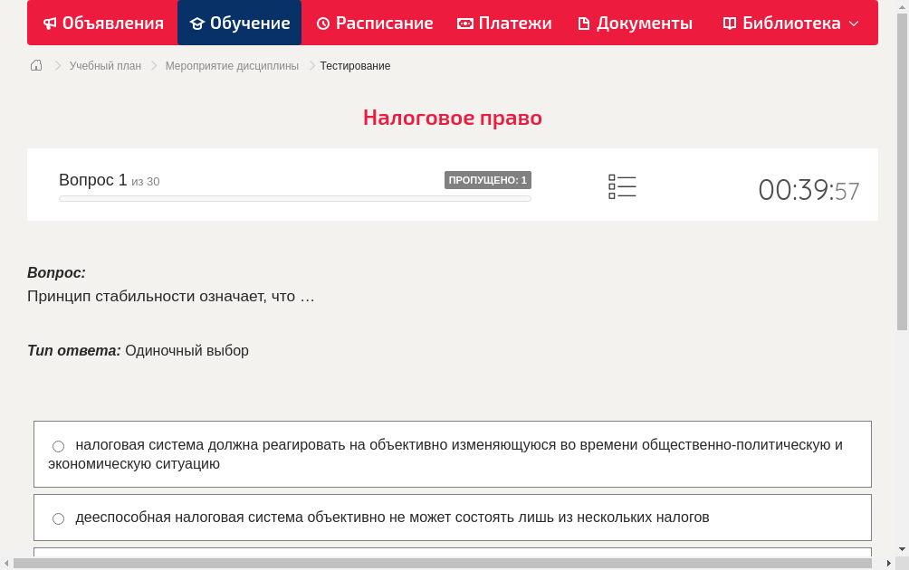Screen dimensions: 909x570
Task: Click the question progress bar
Action: [x=295, y=198]
